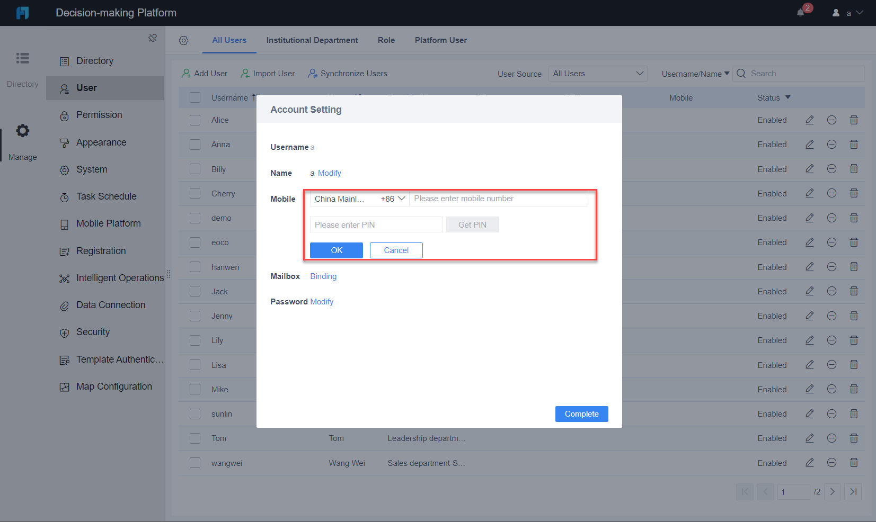
Task: Open the Appearance settings icon
Action: point(64,142)
